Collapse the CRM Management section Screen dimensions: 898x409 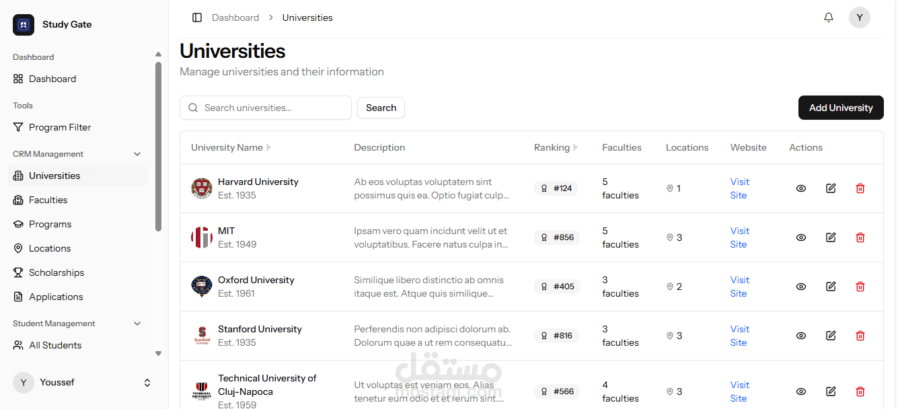click(x=137, y=154)
